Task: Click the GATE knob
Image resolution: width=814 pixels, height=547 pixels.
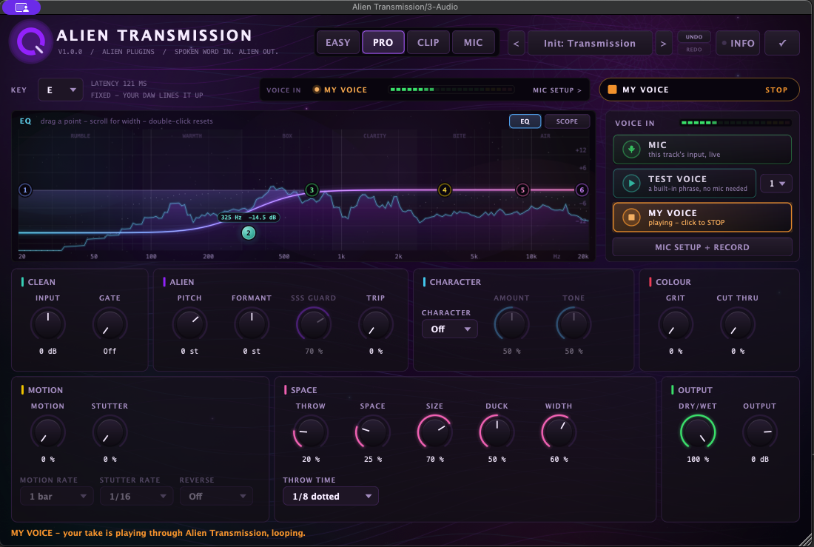Action: pyautogui.click(x=110, y=324)
